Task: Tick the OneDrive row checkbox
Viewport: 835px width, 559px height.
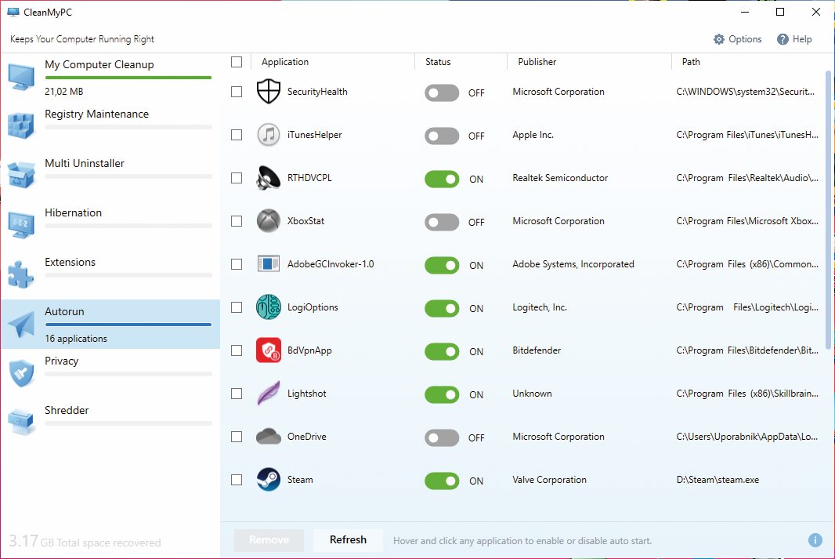Action: (x=237, y=437)
